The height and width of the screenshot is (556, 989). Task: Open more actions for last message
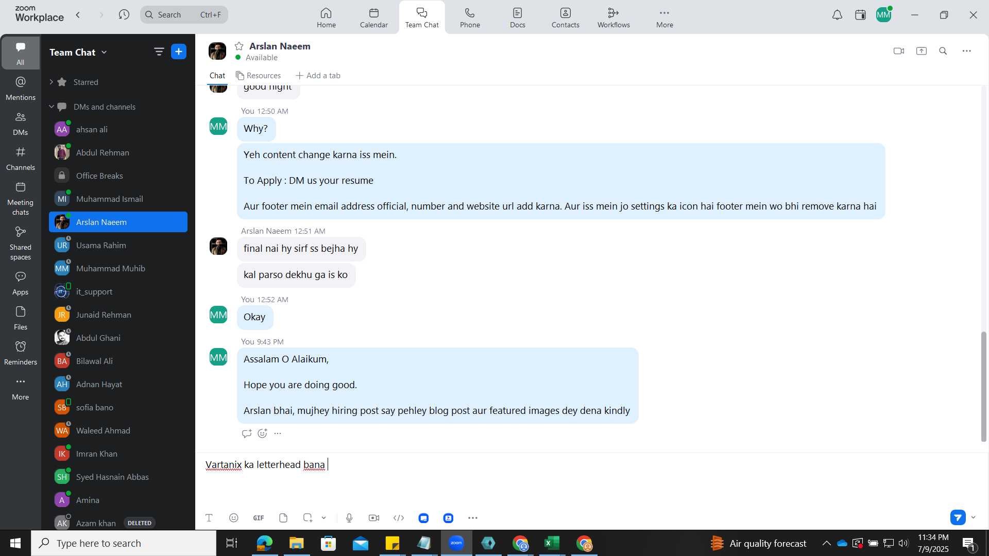tap(278, 433)
